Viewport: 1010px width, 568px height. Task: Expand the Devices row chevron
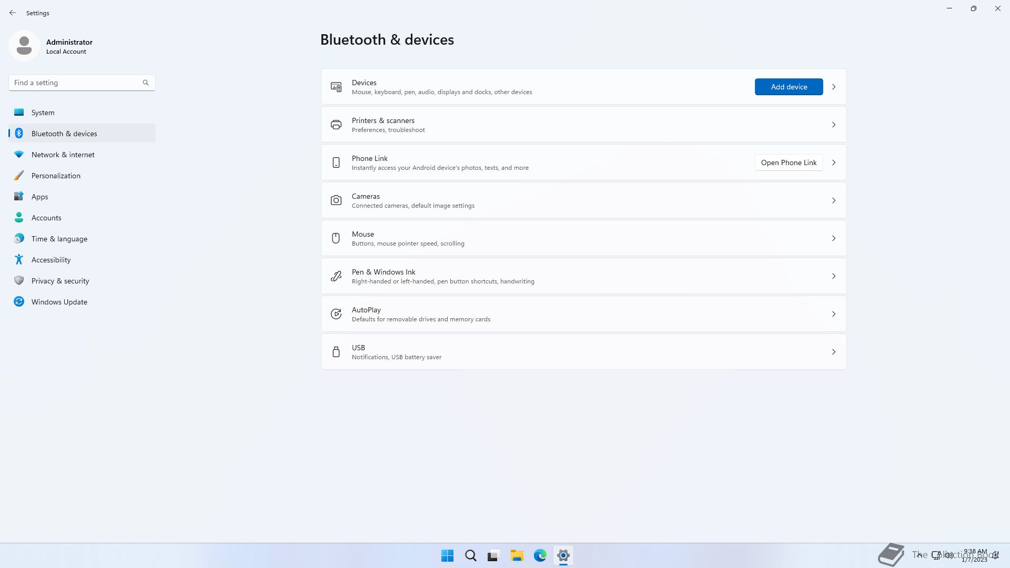tap(834, 87)
